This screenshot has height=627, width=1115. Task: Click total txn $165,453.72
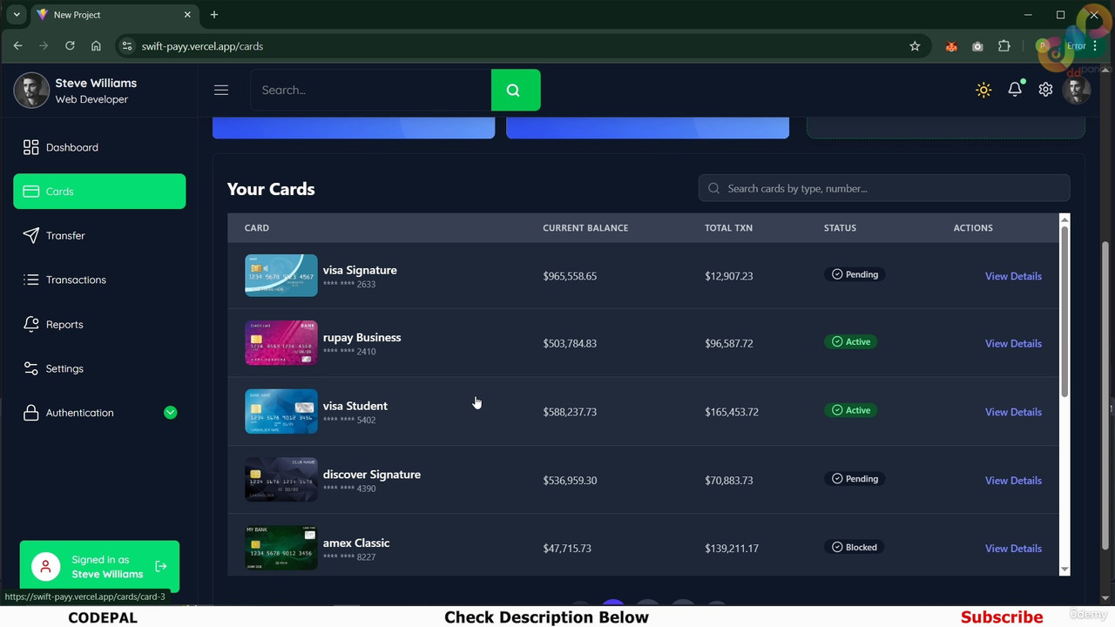coord(732,412)
